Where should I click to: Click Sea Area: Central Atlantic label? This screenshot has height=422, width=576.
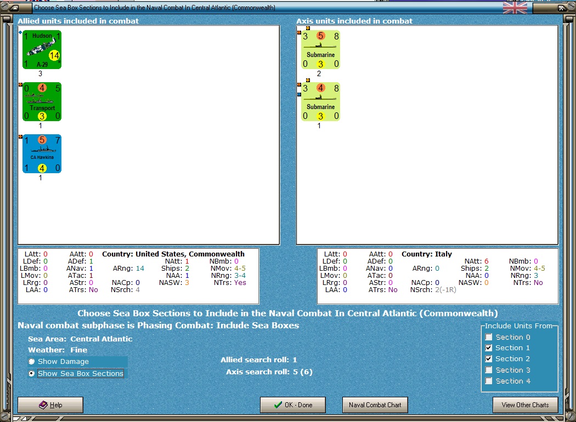80,339
